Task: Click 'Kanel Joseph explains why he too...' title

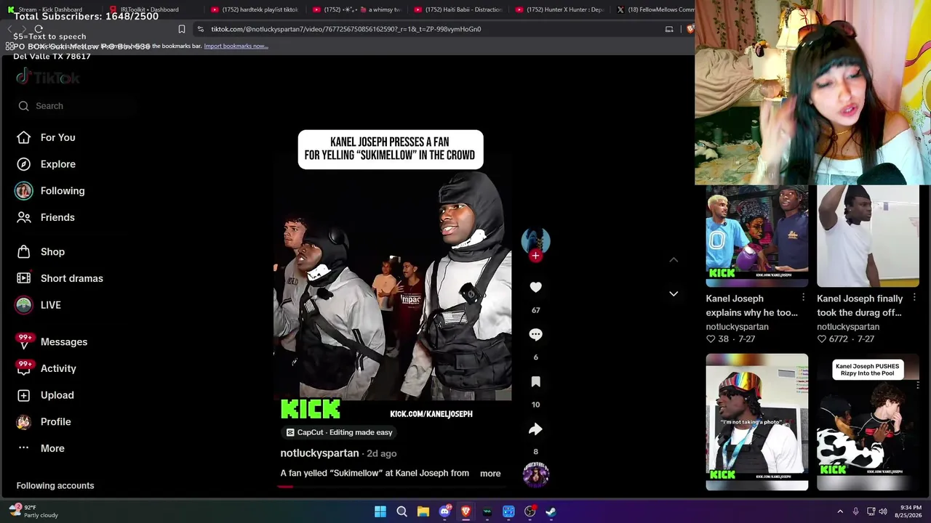Action: 751,306
